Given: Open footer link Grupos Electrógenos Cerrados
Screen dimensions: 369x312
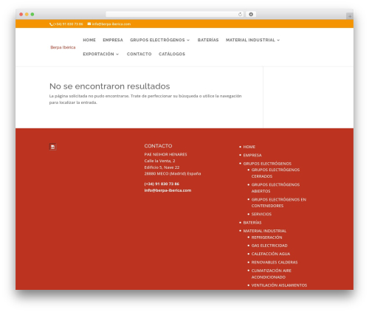Looking at the screenshot, I should point(275,173).
